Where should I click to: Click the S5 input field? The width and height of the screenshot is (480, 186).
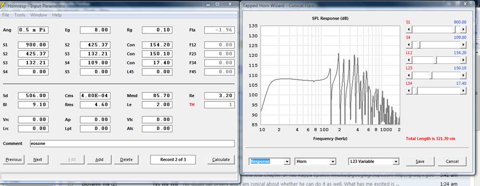point(95,72)
